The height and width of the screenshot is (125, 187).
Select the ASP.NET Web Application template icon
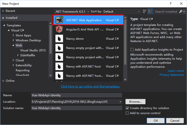[x=59, y=20]
